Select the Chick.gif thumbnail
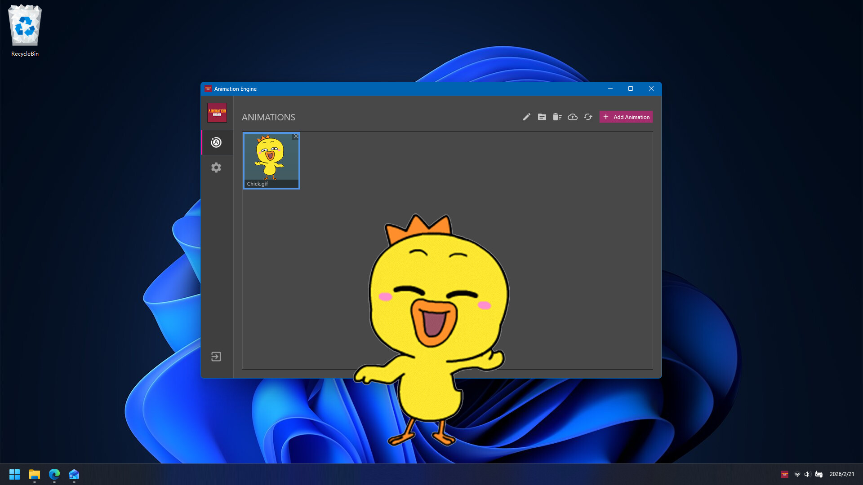863x485 pixels. click(271, 158)
